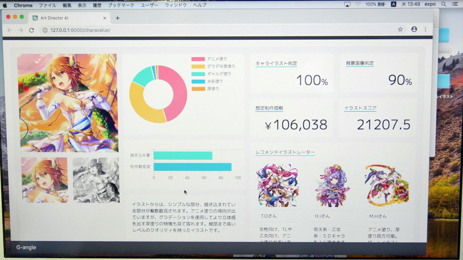The image size is (463, 260).
Task: Click the Wi-Fi status icon
Action: click(x=358, y=4)
